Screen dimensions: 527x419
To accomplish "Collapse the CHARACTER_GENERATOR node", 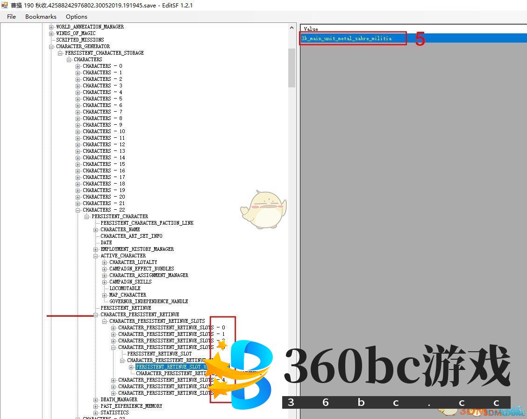I will point(51,47).
